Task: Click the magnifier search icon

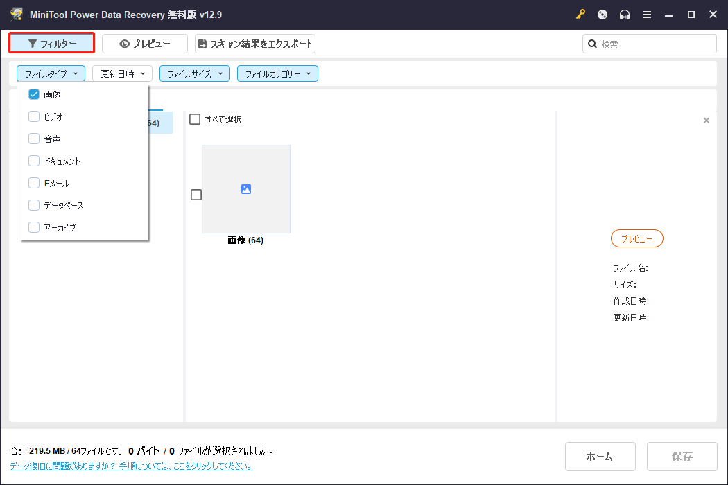Action: click(592, 44)
